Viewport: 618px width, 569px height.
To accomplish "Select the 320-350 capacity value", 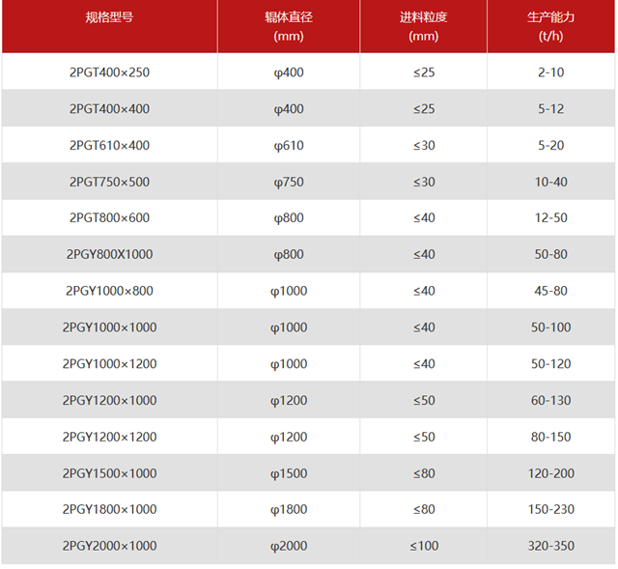I will pos(550,546).
